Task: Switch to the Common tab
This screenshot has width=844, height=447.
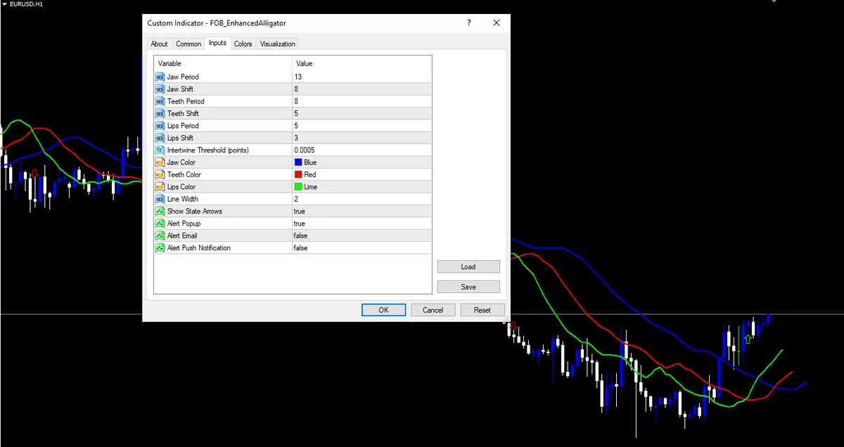Action: pos(188,44)
